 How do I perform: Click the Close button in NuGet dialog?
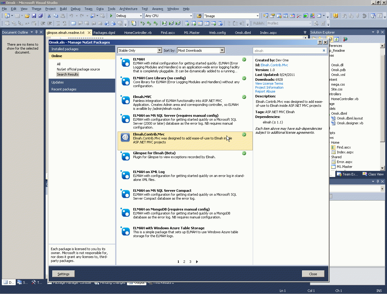[x=313, y=274]
